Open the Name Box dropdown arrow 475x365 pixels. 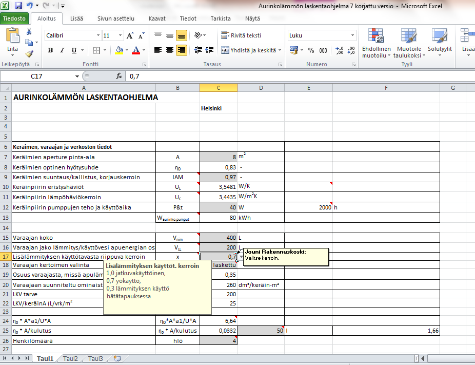click(x=77, y=76)
